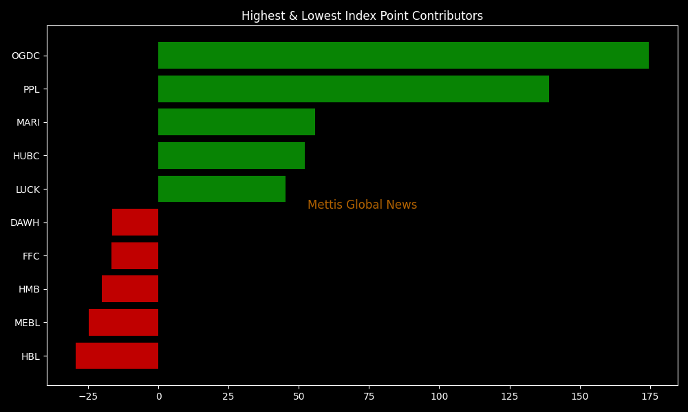Select the red DAWH bar
The height and width of the screenshot is (412, 688).
pyautogui.click(x=135, y=222)
